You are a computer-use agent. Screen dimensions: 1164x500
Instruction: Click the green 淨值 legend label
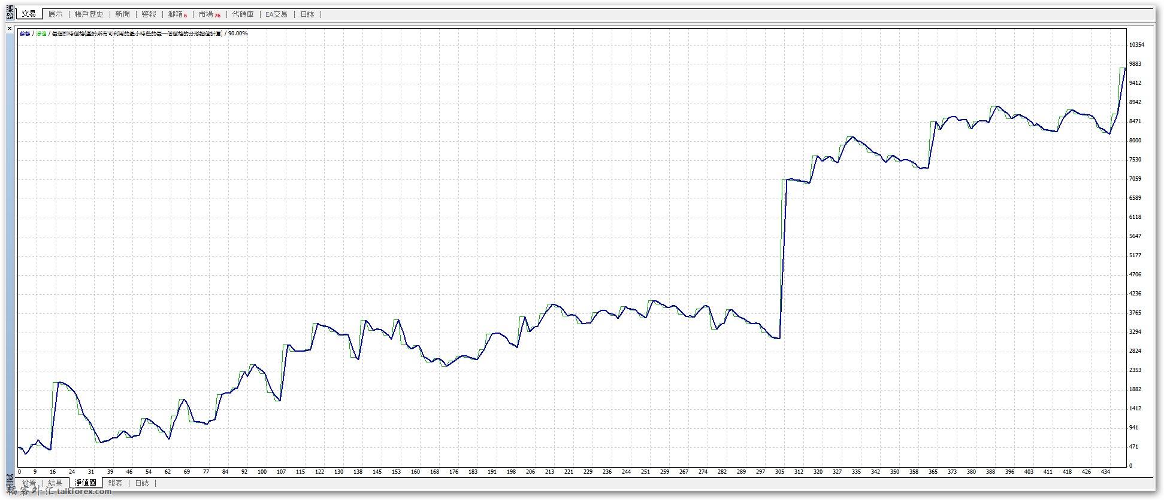[x=41, y=33]
